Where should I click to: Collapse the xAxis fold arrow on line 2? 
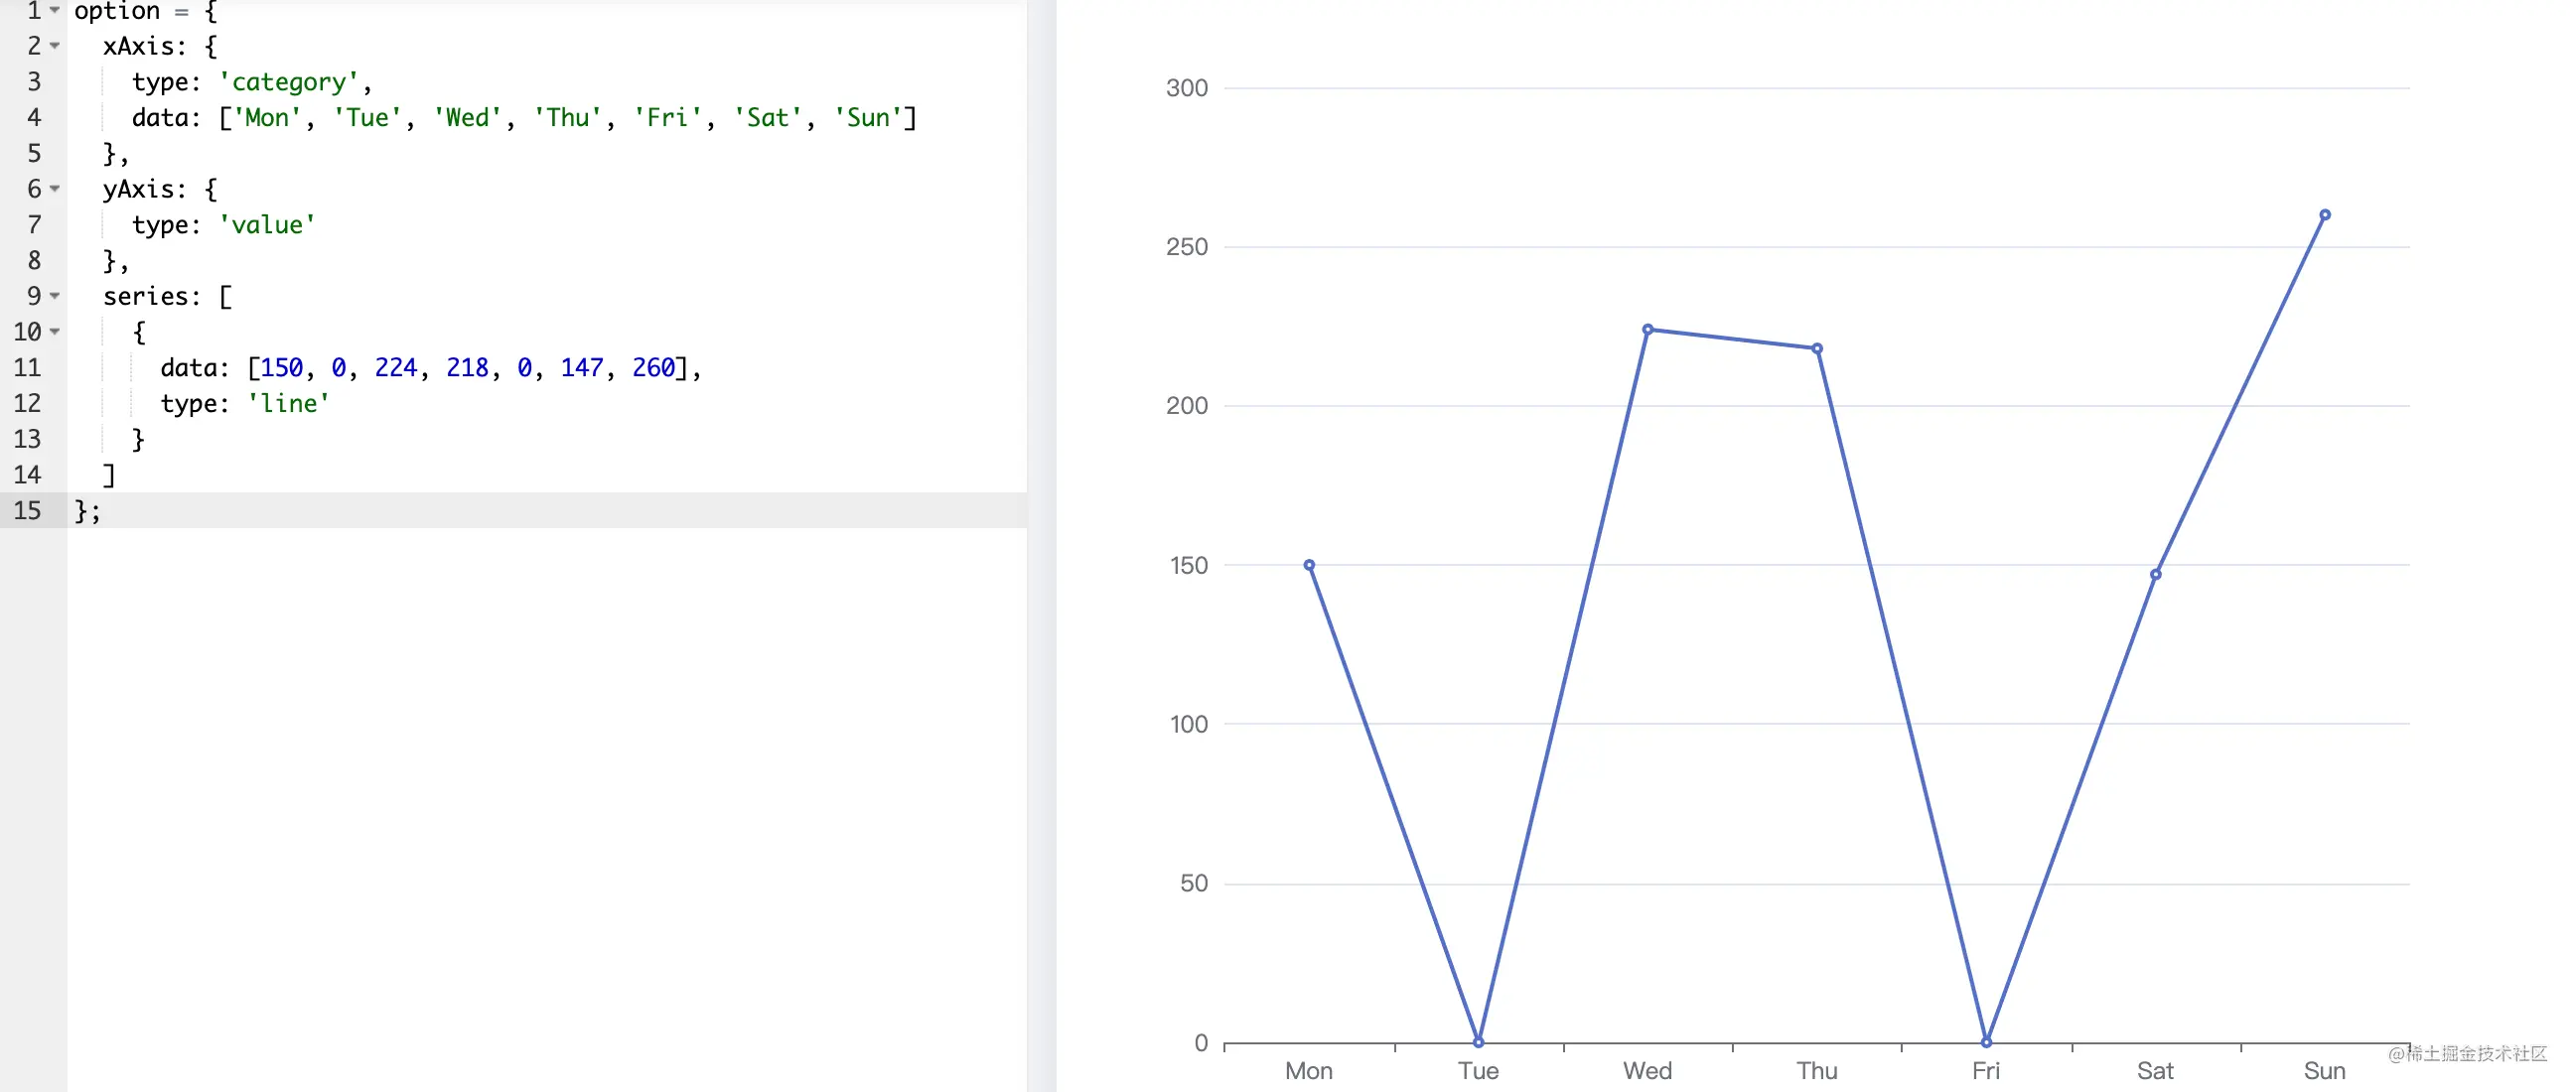click(55, 46)
